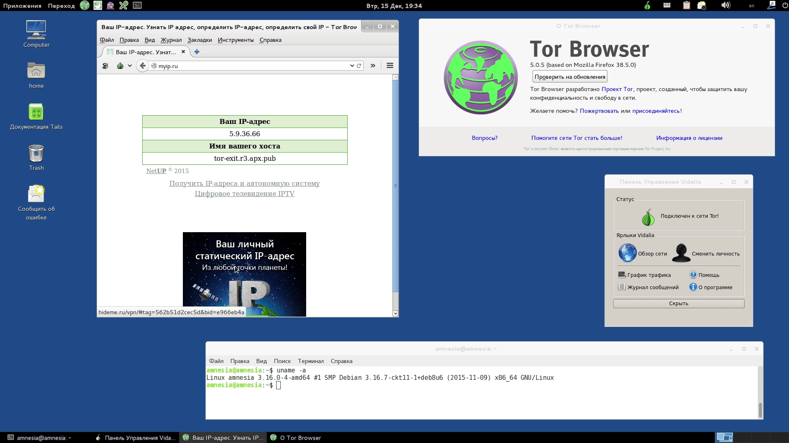Viewport: 789px width, 443px height.
Task: Click Помогите сети Tor стать больше link
Action: tap(577, 138)
